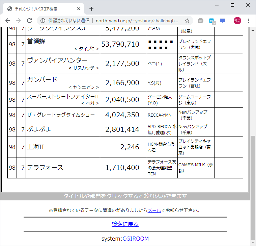Click store ゲームコーナーフジ（東京）
The height and width of the screenshot is (246, 256).
[195, 100]
